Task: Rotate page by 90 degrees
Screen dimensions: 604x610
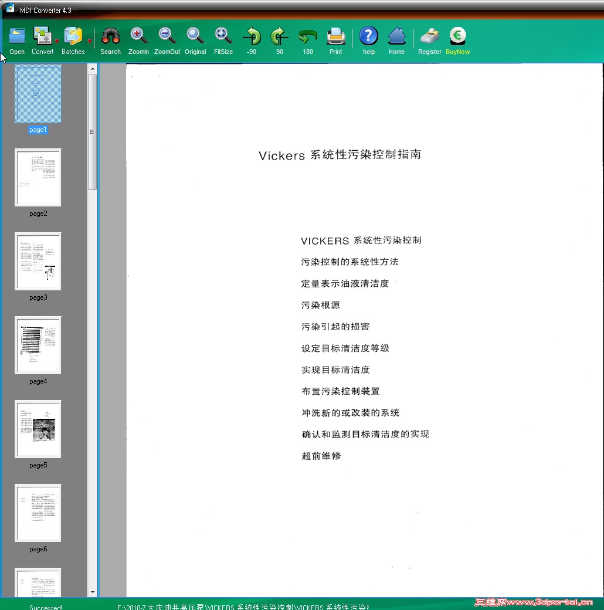Action: [x=279, y=36]
